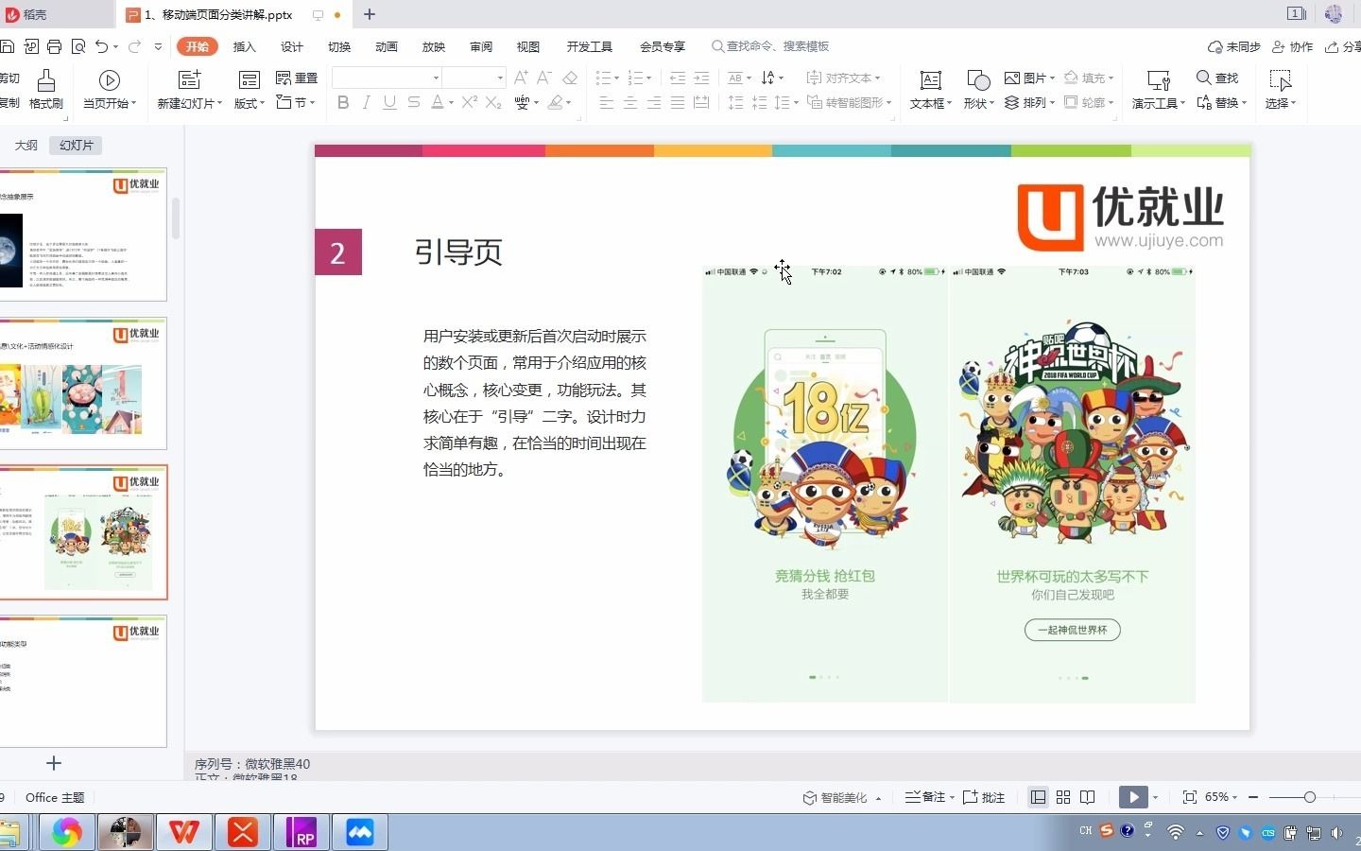
Task: Open the font name dropdown
Action: [436, 78]
